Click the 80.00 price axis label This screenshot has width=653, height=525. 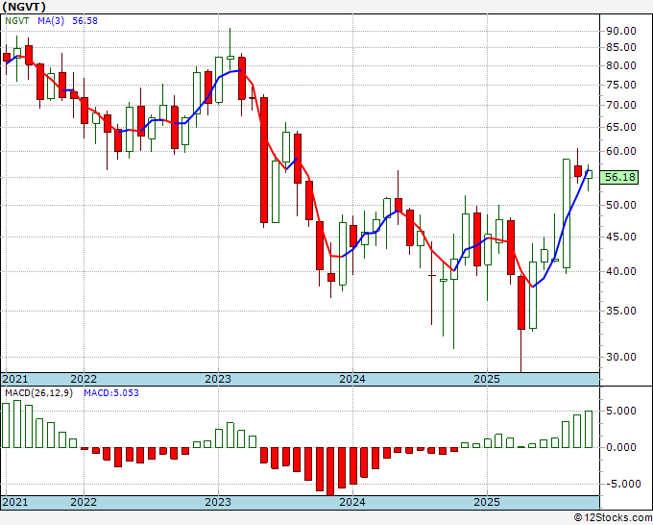(x=621, y=66)
